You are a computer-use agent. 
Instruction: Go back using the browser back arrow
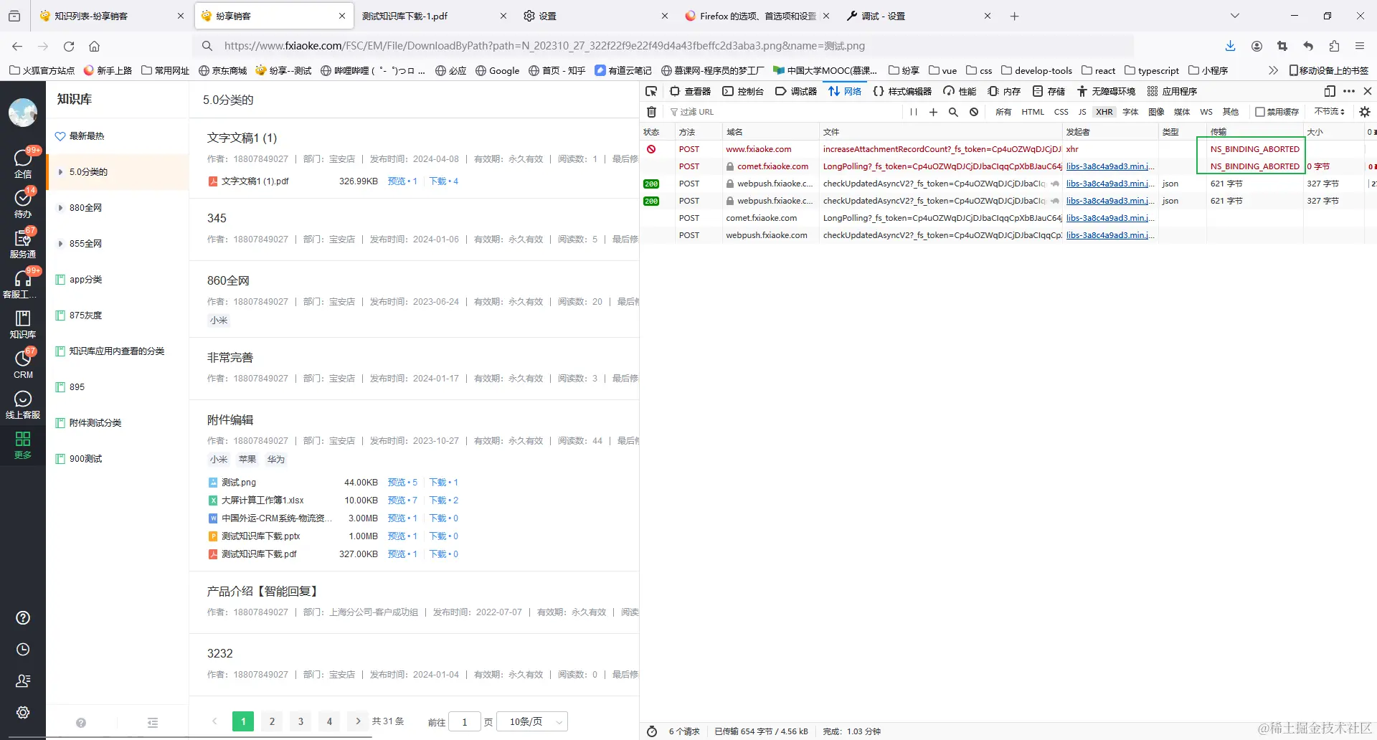coord(17,46)
